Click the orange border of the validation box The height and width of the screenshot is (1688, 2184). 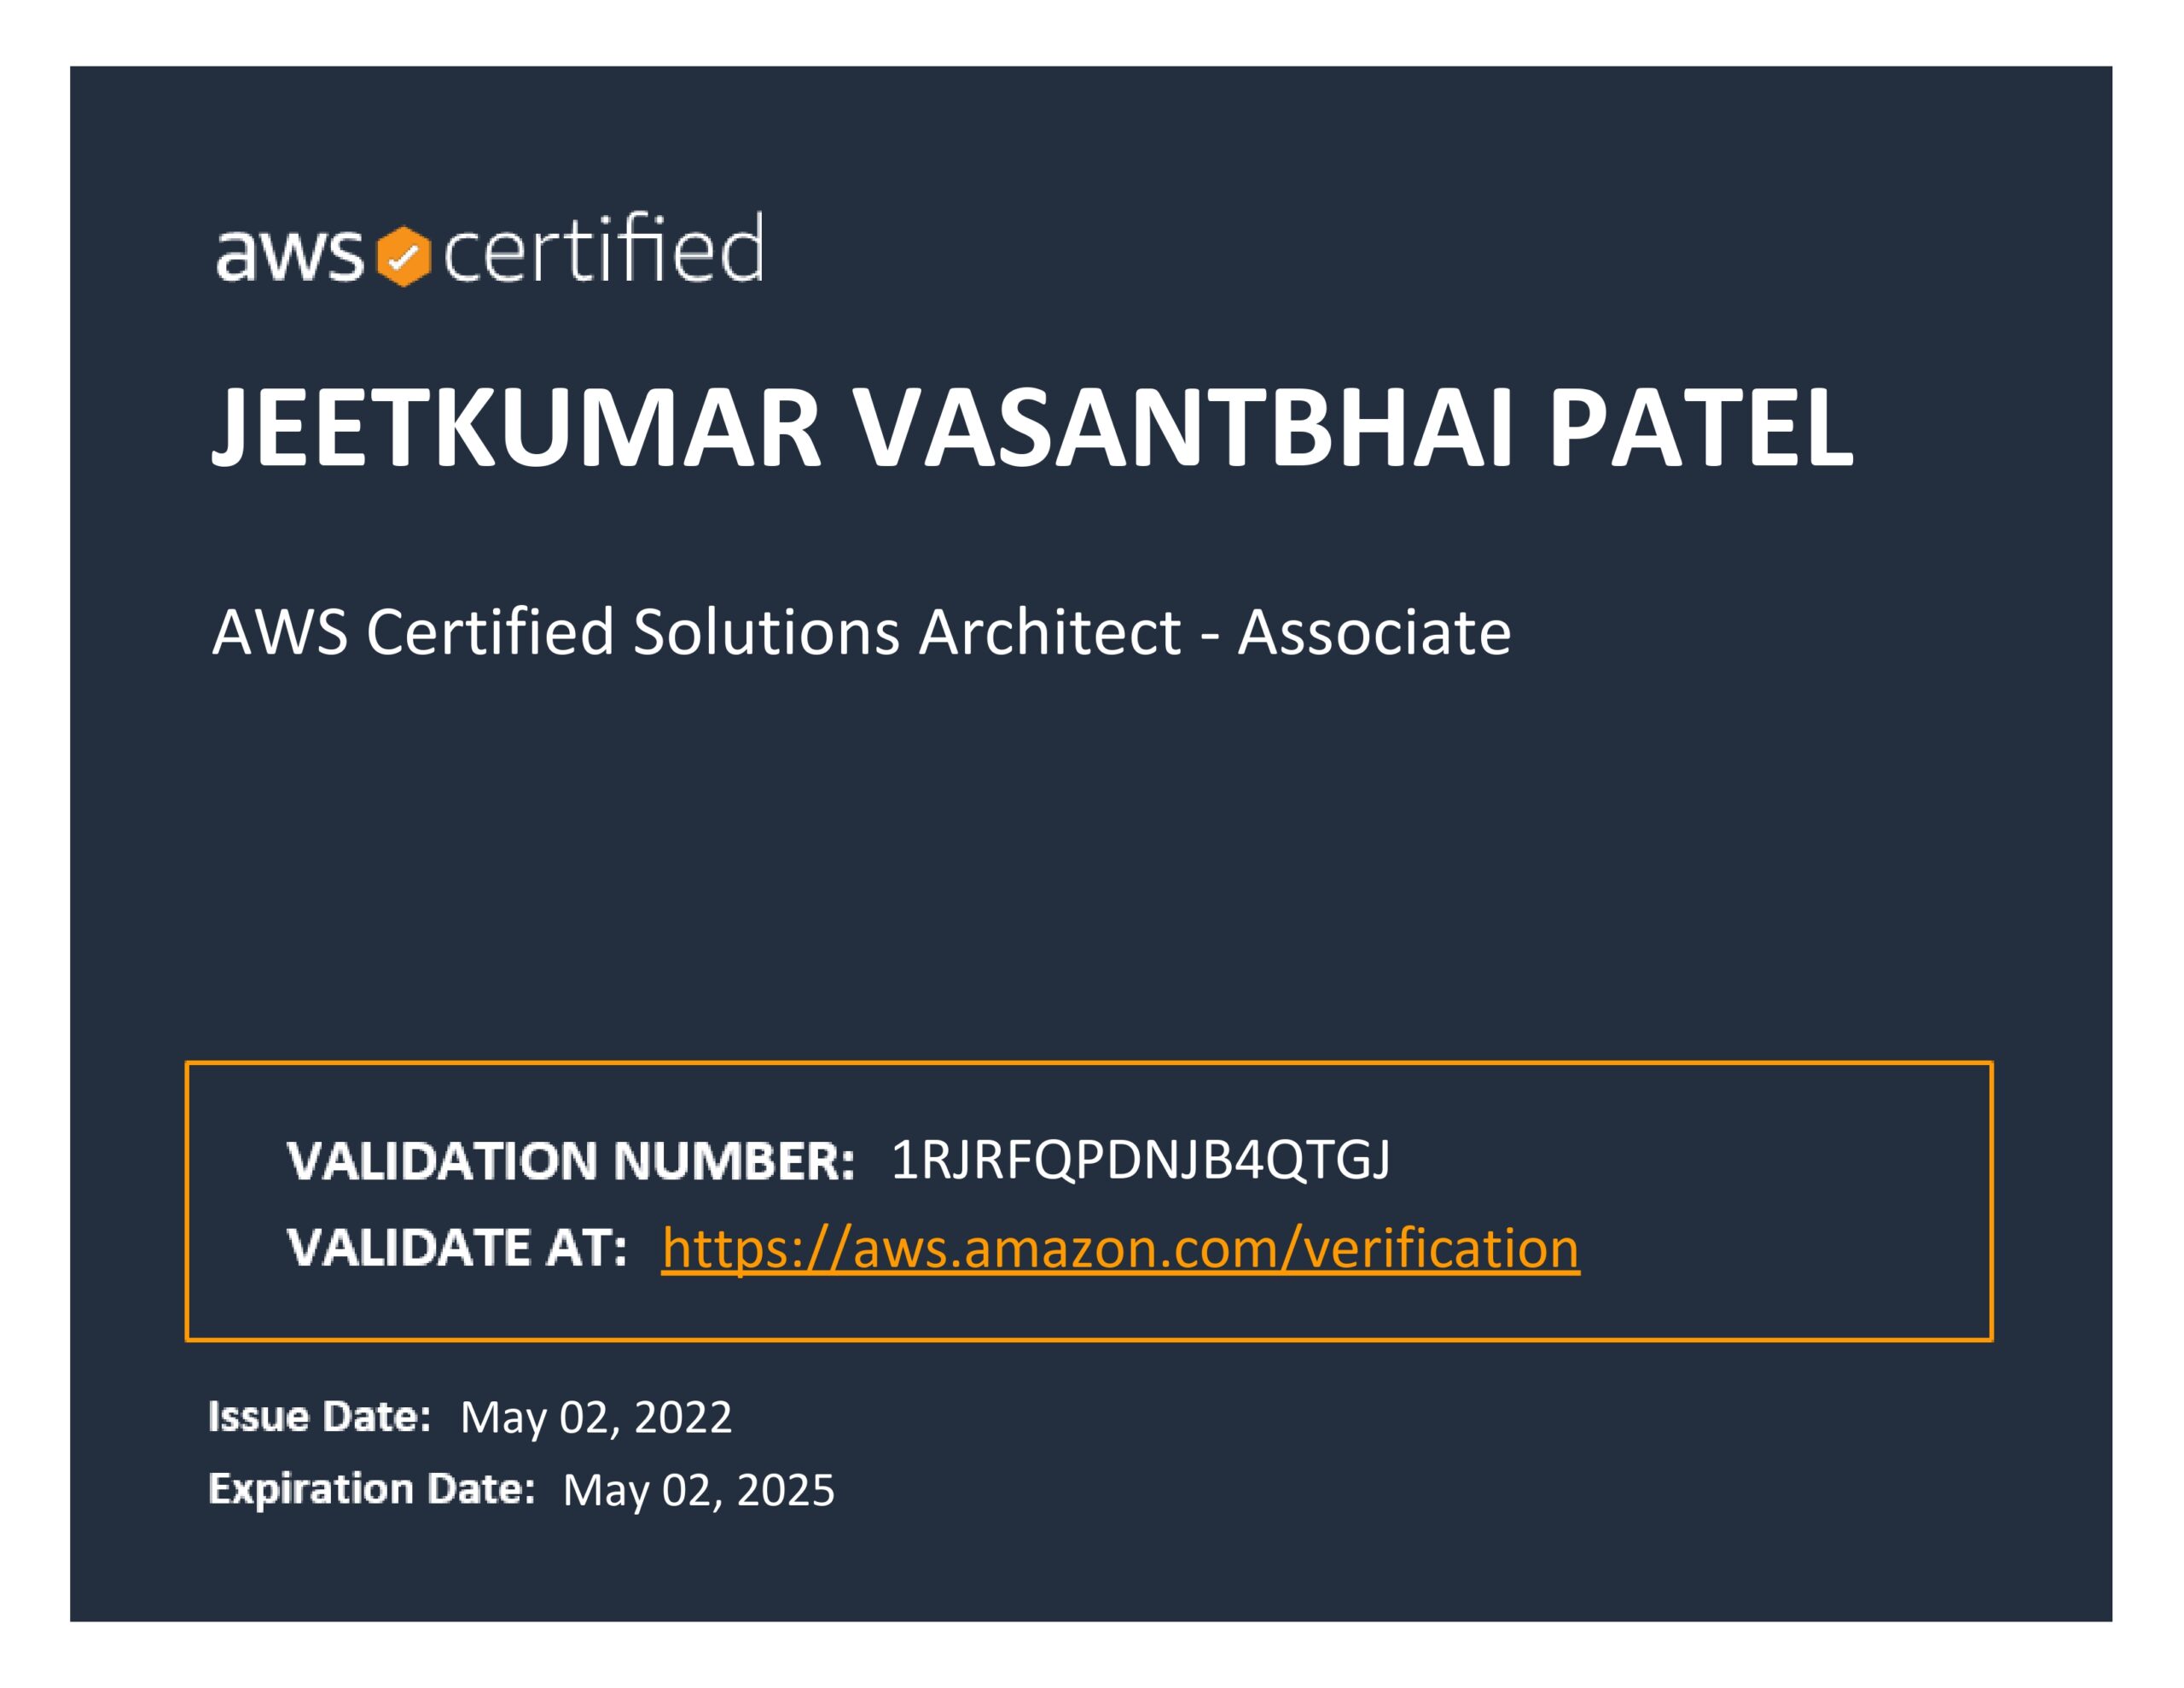1090,1063
